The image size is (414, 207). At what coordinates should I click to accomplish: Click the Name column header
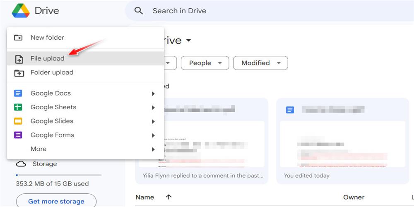pyautogui.click(x=144, y=197)
